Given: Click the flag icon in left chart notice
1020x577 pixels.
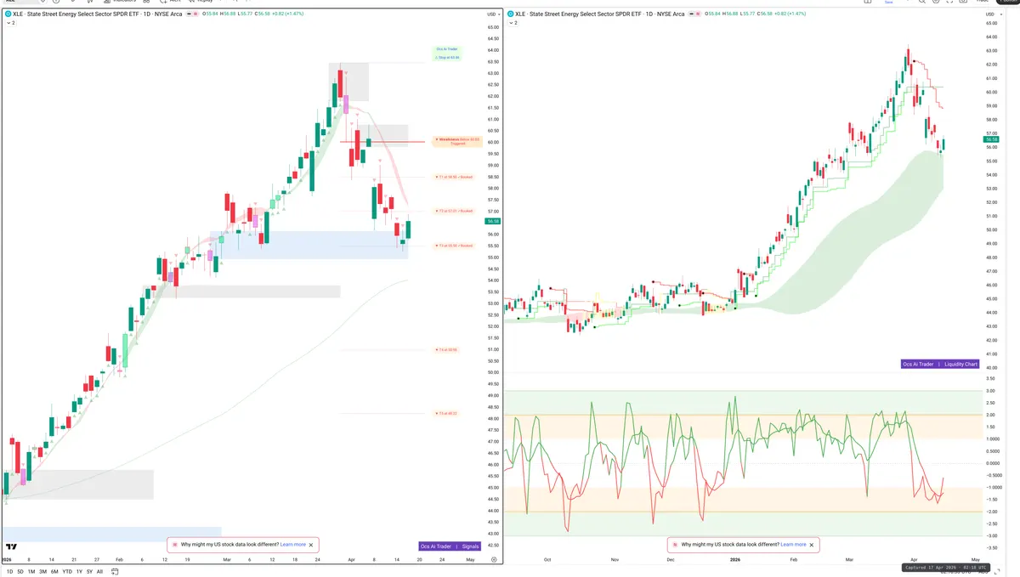Looking at the screenshot, I should pos(175,545).
